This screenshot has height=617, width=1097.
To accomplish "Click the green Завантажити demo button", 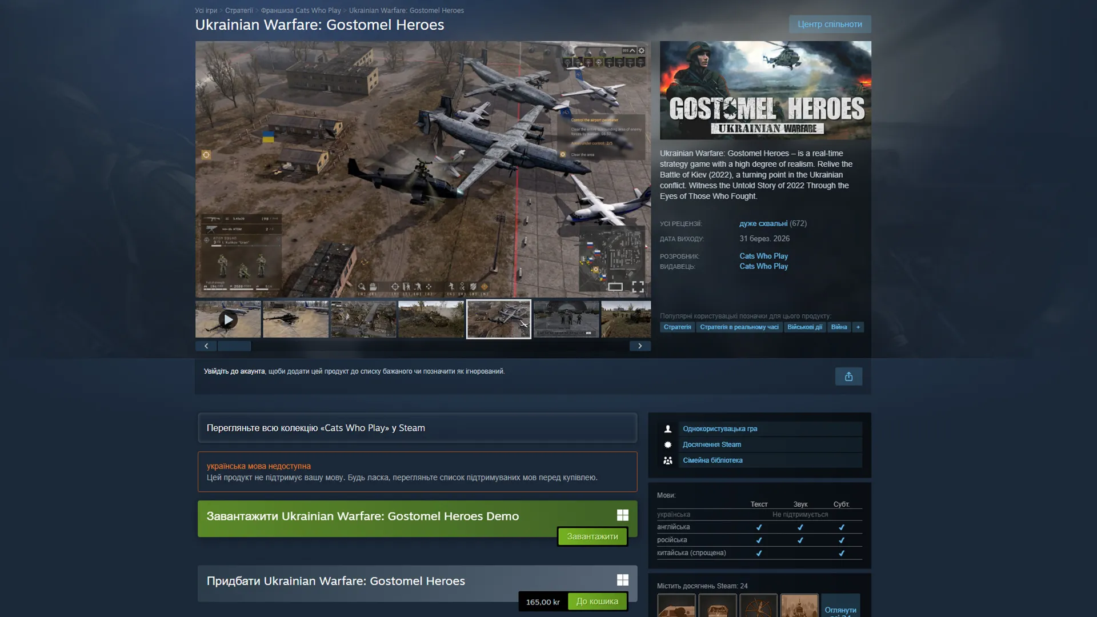I will coord(592,536).
